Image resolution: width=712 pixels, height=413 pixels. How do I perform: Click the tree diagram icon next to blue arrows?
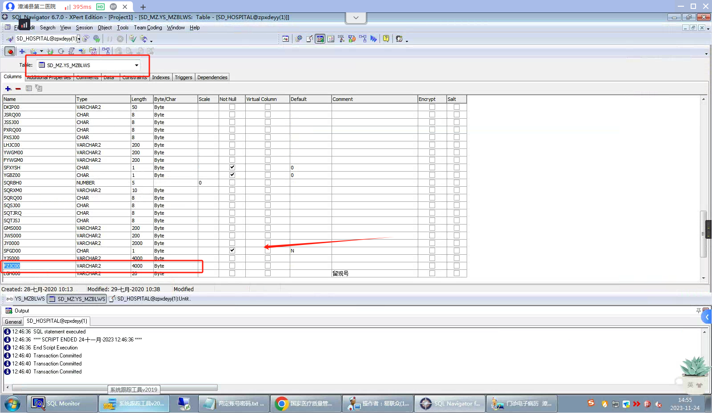pos(363,39)
